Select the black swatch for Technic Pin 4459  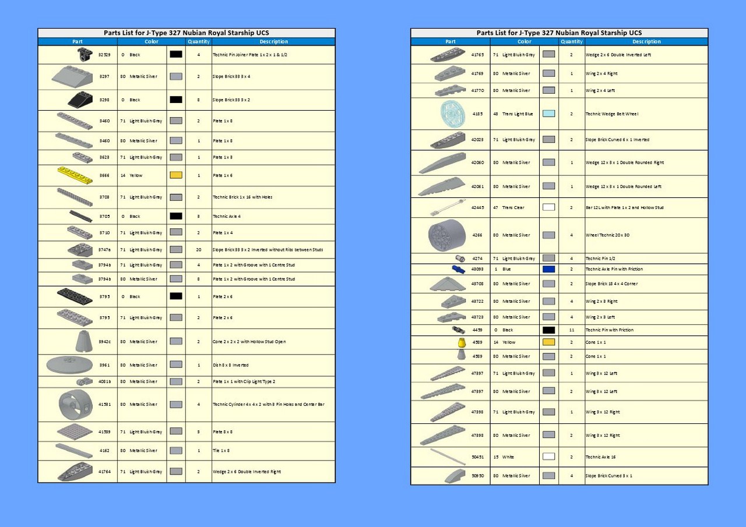point(548,330)
